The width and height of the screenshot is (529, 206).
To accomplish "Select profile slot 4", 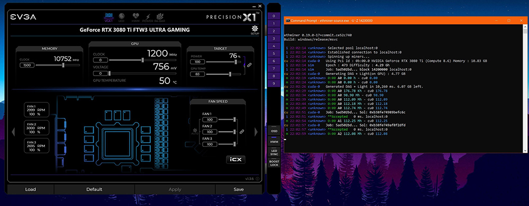I will 274,46.
